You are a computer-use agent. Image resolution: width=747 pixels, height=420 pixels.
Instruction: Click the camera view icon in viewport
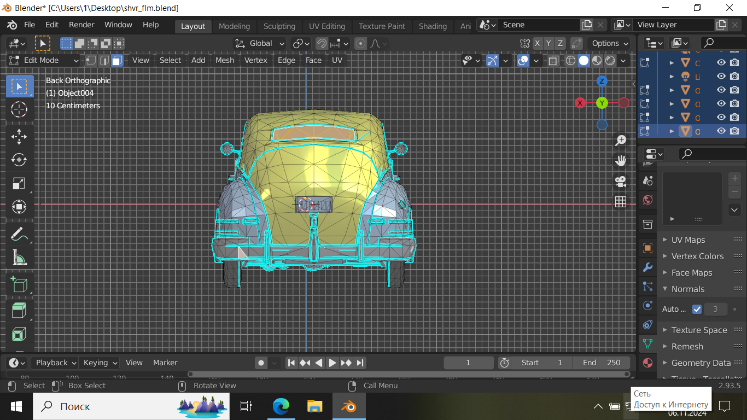(620, 181)
